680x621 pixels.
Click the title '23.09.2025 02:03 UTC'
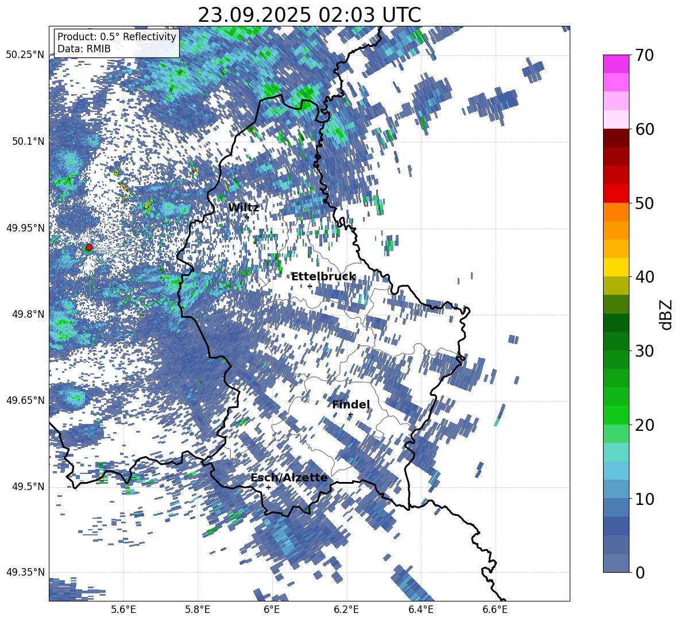coord(309,15)
